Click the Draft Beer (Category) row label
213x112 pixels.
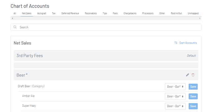(x=31, y=86)
